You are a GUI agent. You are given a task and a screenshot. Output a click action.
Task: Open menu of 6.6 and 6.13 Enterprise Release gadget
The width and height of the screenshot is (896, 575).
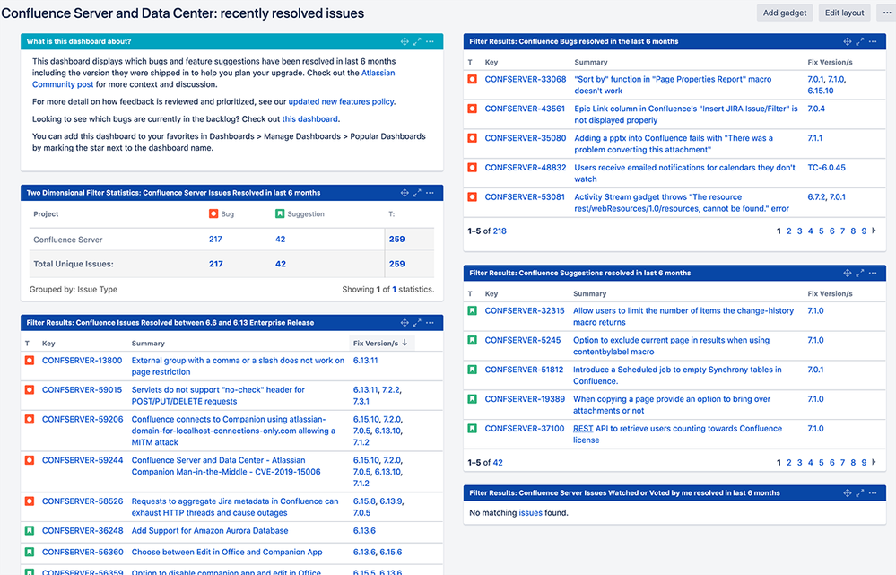pyautogui.click(x=430, y=323)
